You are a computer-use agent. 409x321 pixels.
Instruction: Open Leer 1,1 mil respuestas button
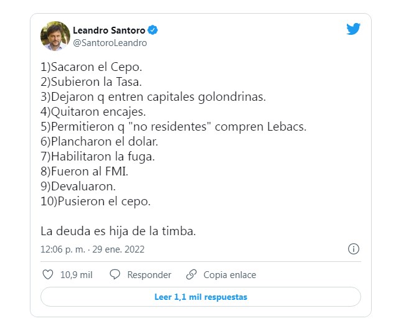pyautogui.click(x=200, y=297)
